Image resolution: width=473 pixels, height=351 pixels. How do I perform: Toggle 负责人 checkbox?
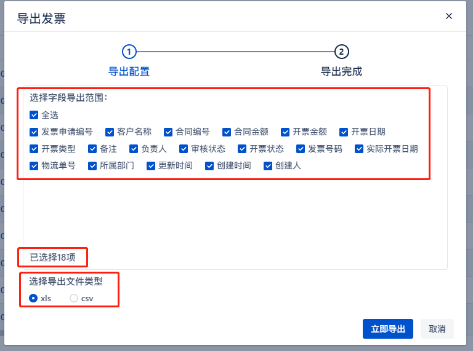point(134,149)
